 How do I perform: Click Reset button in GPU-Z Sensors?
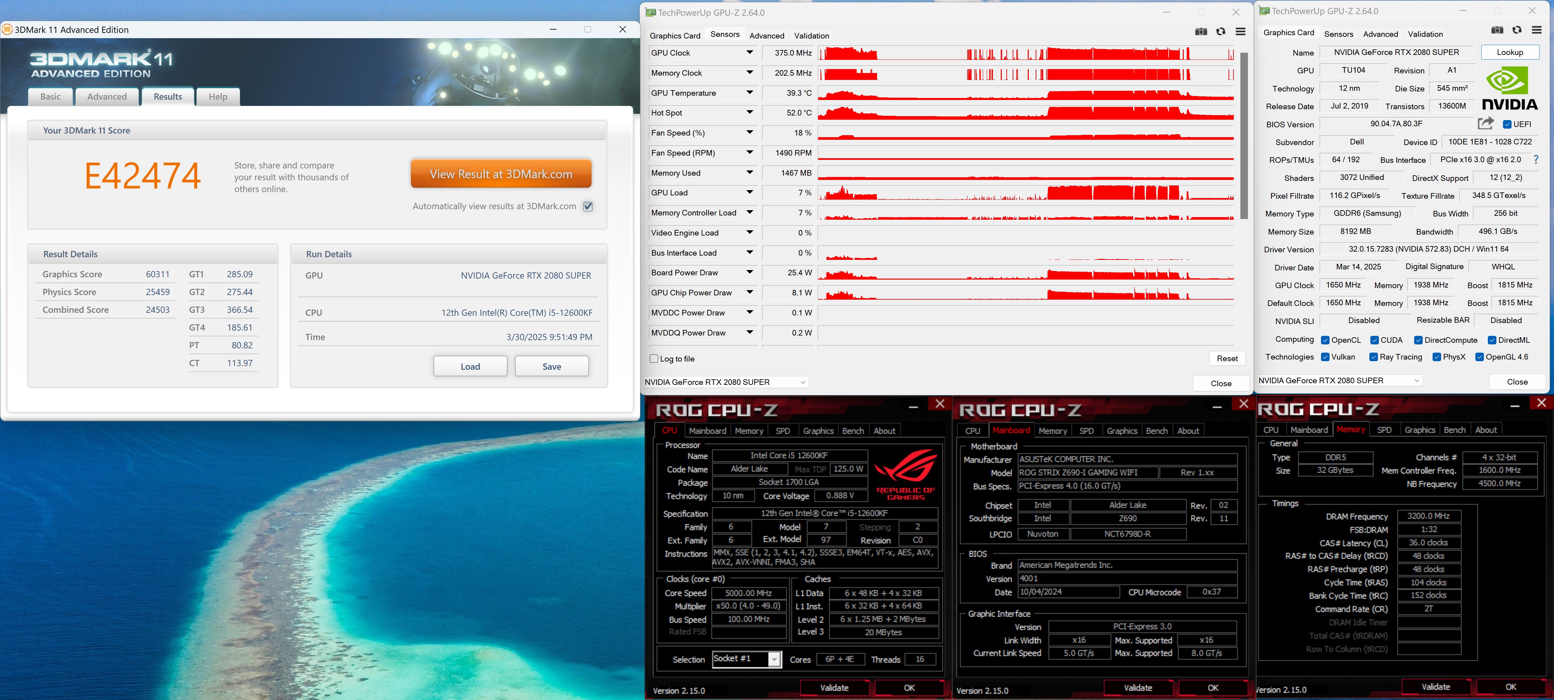pyautogui.click(x=1227, y=358)
